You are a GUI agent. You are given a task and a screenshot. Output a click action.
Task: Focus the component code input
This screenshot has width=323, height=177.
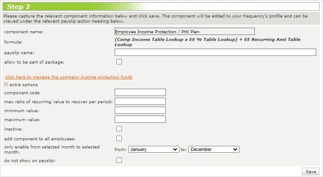pos(140,93)
